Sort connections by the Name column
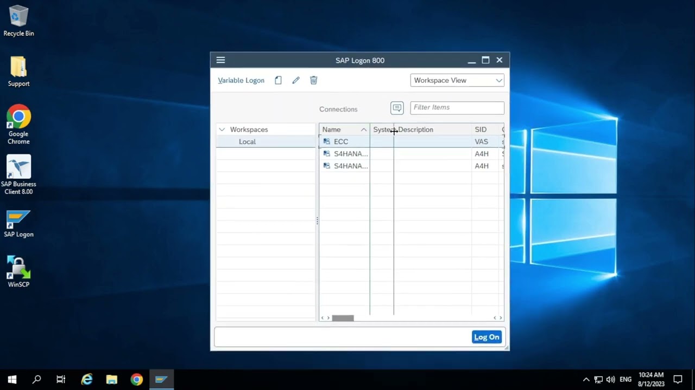Image resolution: width=695 pixels, height=390 pixels. (344, 129)
